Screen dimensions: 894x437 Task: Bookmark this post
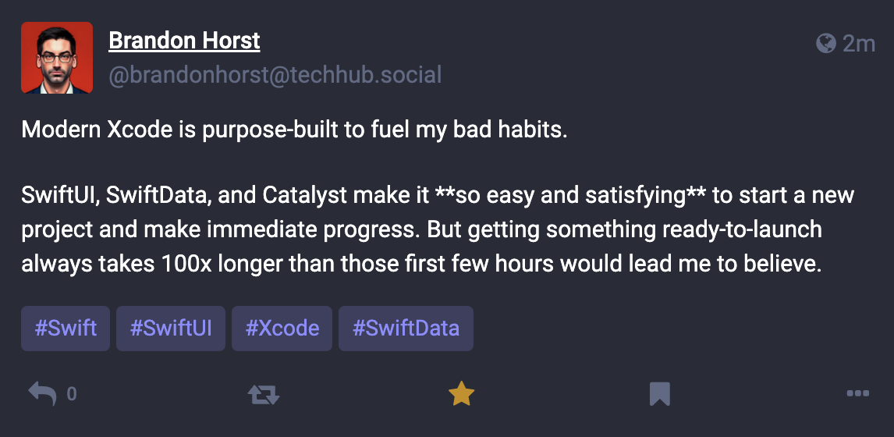(x=660, y=394)
